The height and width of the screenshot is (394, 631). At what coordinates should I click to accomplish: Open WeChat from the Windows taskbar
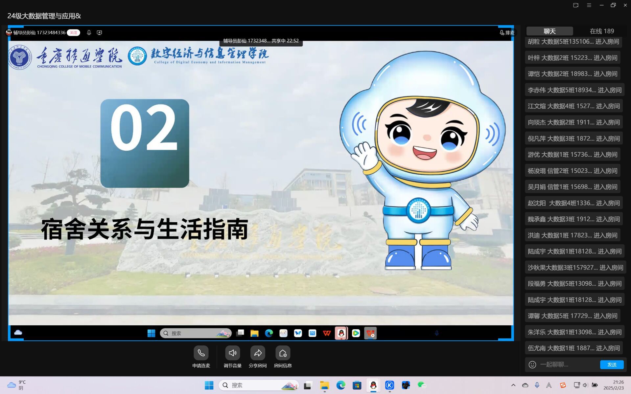pos(421,385)
